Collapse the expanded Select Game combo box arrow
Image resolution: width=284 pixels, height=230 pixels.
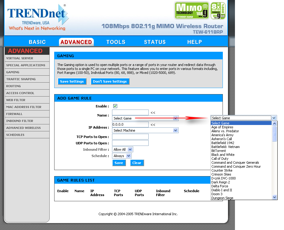coord(274,118)
